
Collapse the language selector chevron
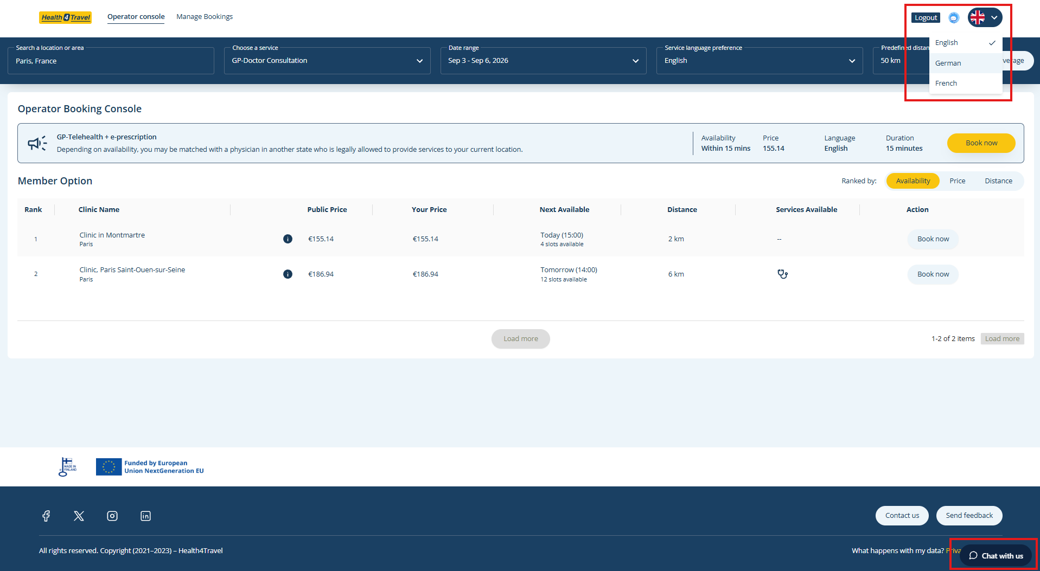click(x=994, y=17)
